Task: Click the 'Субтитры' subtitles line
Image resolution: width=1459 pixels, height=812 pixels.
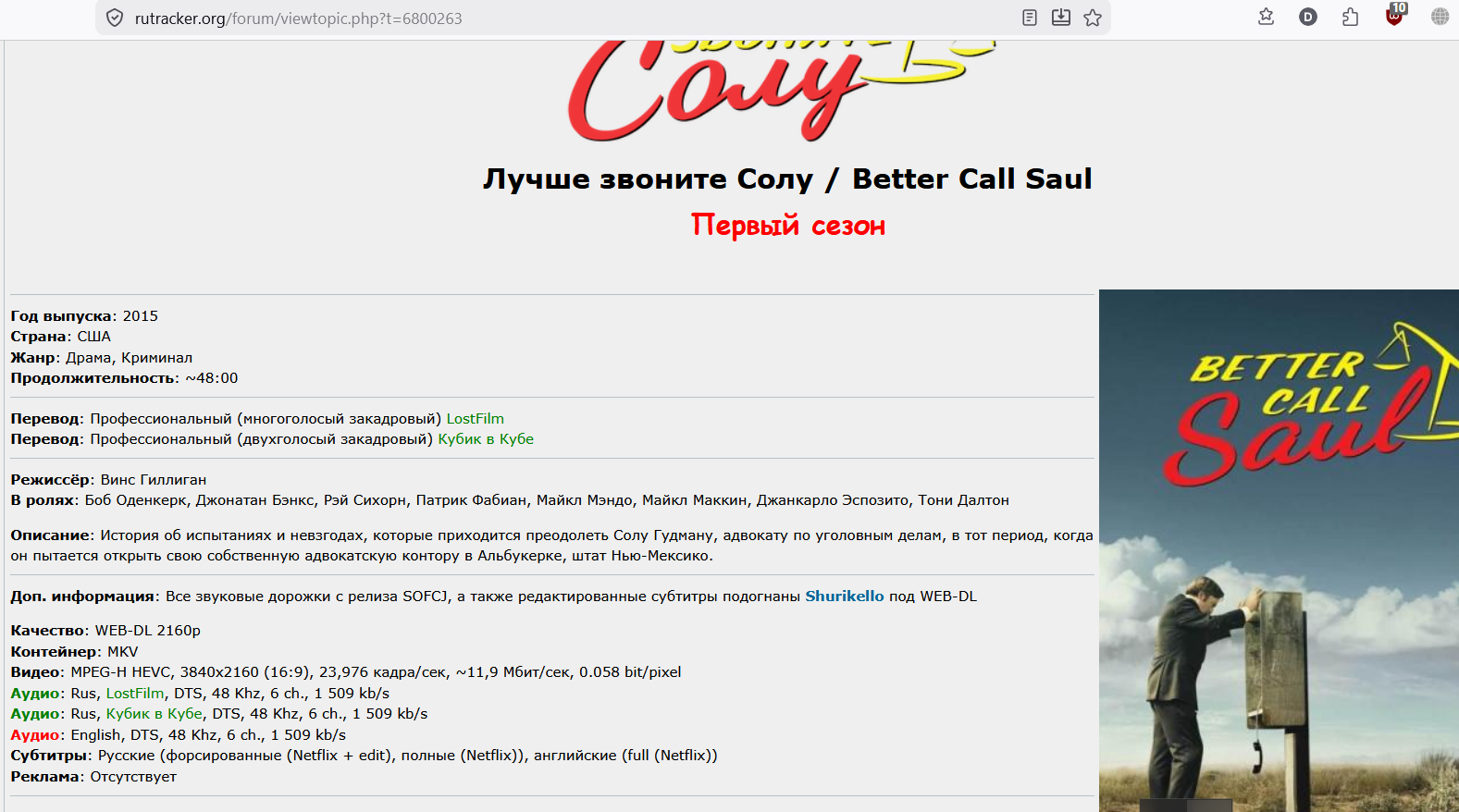Action: coord(364,756)
